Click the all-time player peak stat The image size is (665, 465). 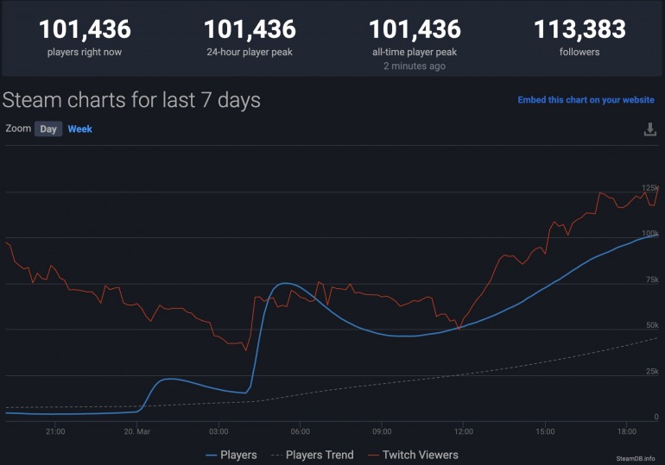click(x=415, y=30)
